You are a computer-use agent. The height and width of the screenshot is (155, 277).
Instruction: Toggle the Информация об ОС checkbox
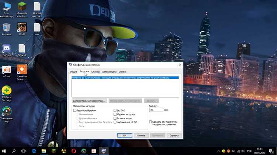tap(115, 122)
